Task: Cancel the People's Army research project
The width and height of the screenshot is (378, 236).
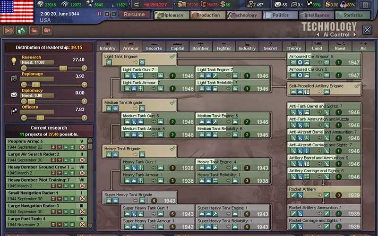Action: click(82, 147)
